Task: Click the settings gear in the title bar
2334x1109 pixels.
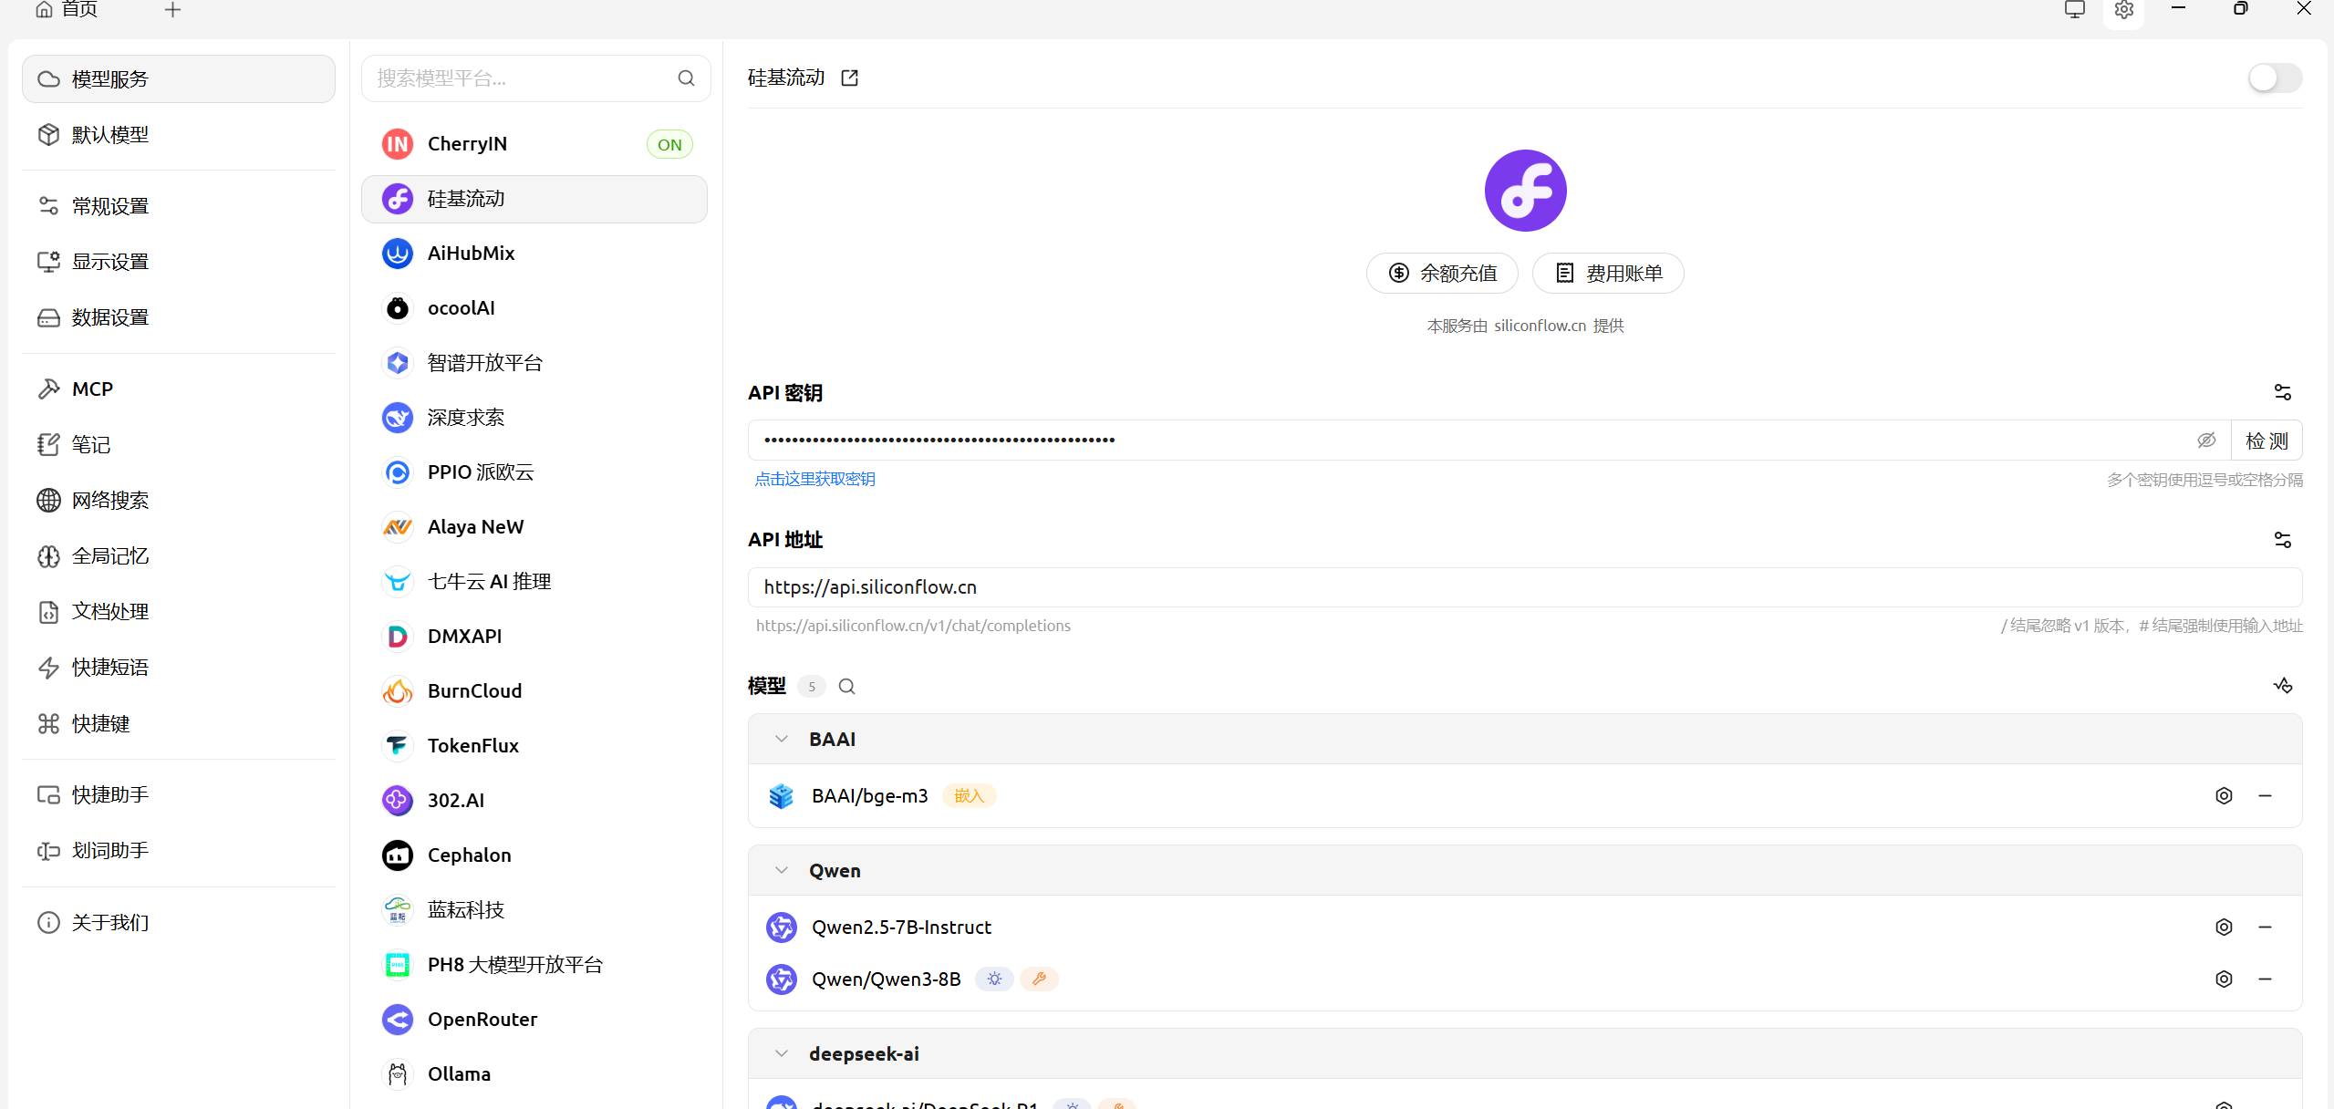Action: click(x=2123, y=10)
